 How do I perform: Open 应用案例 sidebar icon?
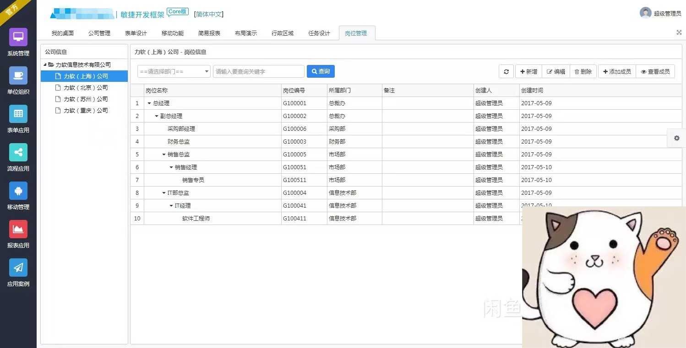click(x=18, y=268)
